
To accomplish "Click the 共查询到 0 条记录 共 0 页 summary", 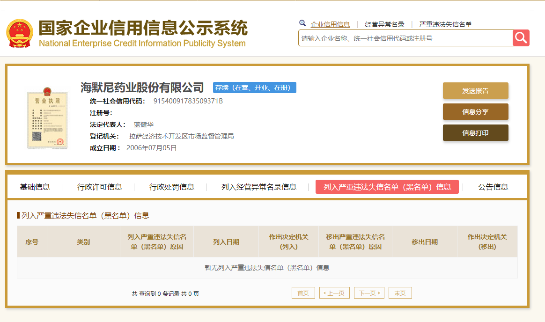I will (165, 293).
